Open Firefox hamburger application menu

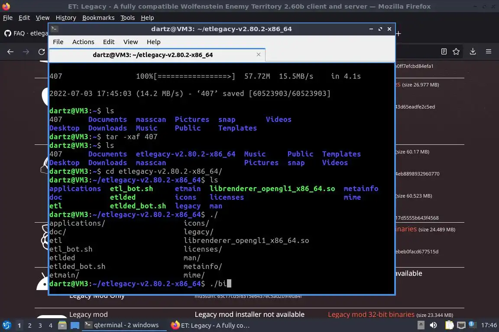(x=489, y=51)
